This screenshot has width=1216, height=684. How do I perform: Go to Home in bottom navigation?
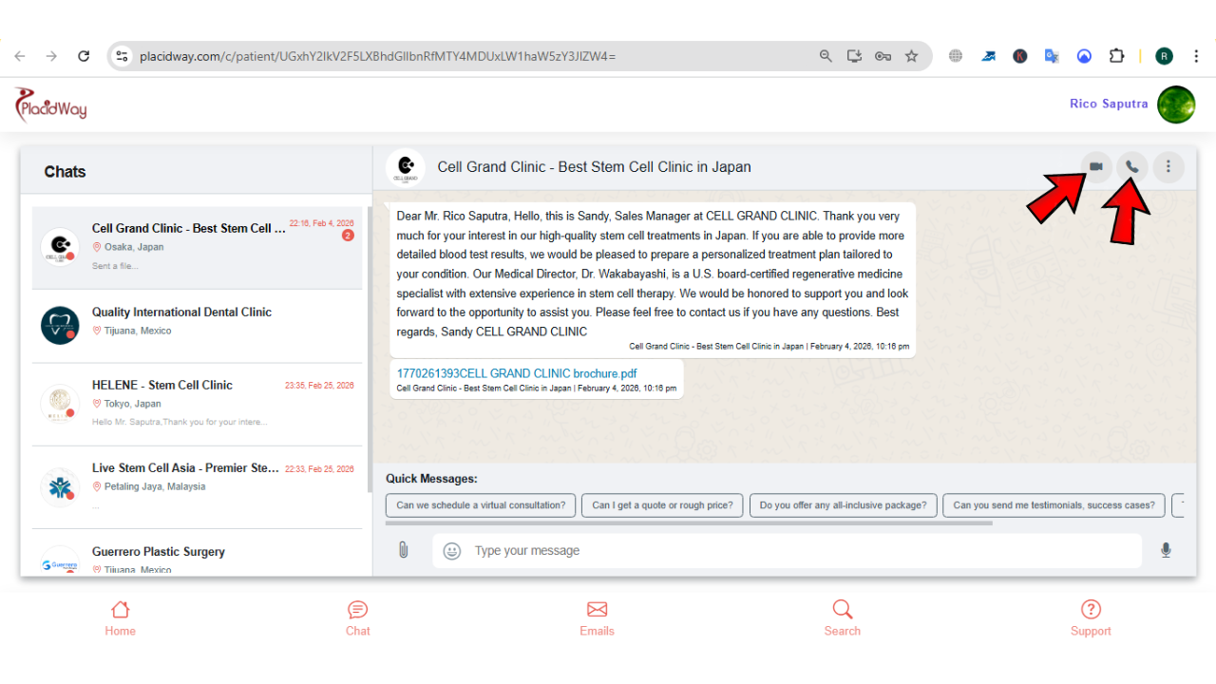tap(120, 617)
